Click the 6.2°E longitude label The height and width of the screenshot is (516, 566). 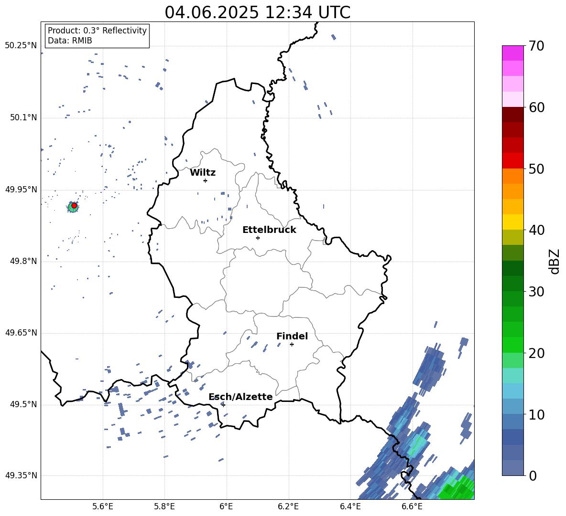[x=288, y=506]
